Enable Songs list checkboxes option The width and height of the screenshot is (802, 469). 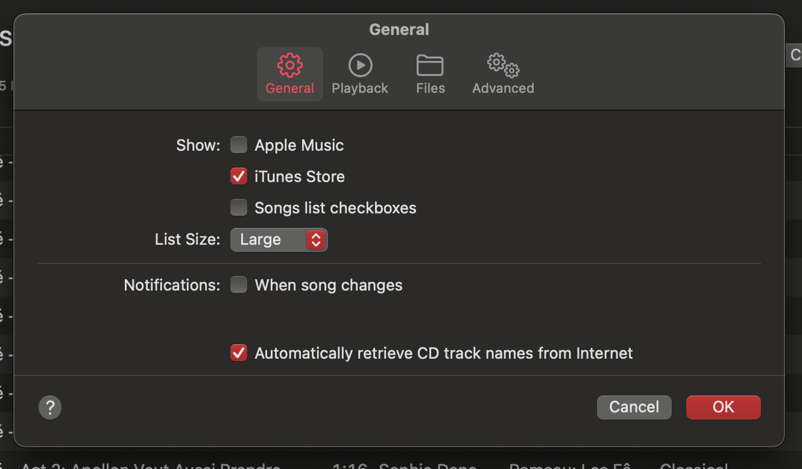pos(239,208)
